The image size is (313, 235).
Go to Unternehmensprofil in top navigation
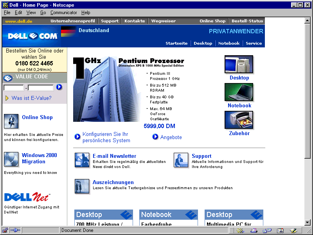tap(73, 21)
